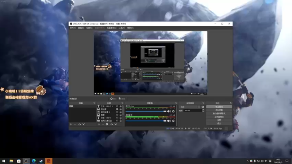
Task: Open the 视图(V) menu
Action: 89,28
